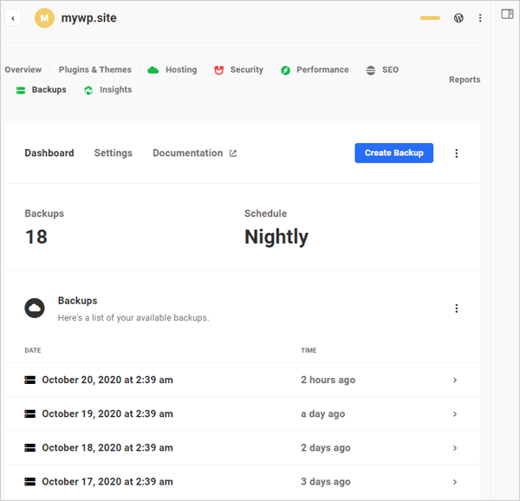
Task: Click the DATE column header
Action: [33, 350]
